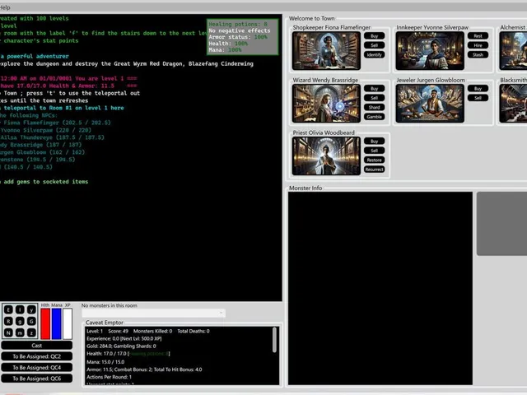Click the 'R' key button in keypad
Viewport: 527px width, 395px height.
click(x=8, y=321)
